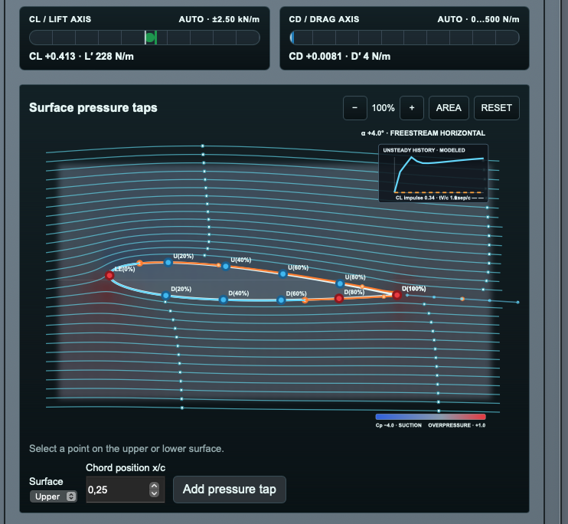Click the LE(0%) leading edge pressure tap
Image resolution: width=568 pixels, height=524 pixels.
tap(109, 276)
